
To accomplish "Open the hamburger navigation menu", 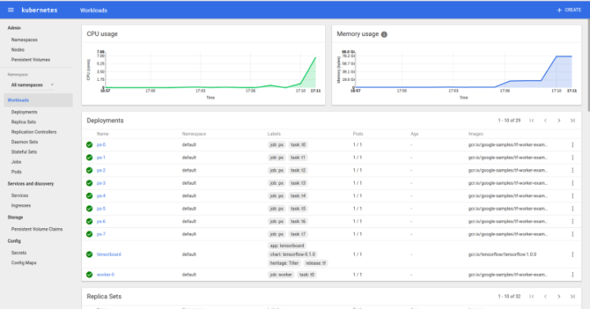I will click(x=11, y=10).
